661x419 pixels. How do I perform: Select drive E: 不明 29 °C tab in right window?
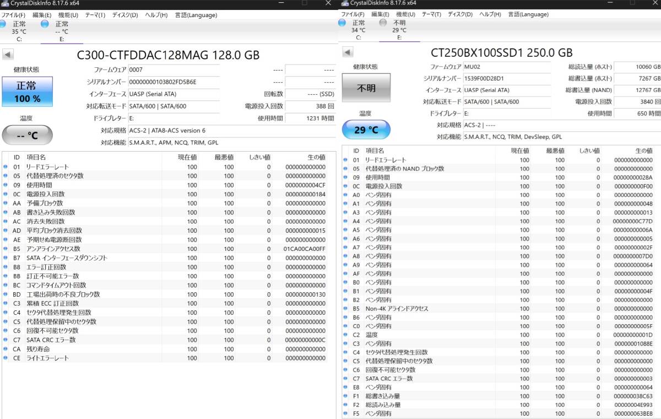399,30
